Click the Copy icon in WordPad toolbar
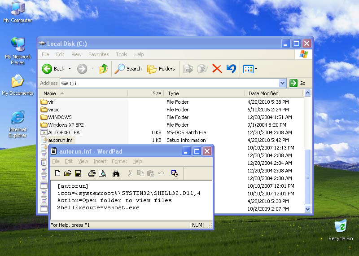 click(140, 173)
